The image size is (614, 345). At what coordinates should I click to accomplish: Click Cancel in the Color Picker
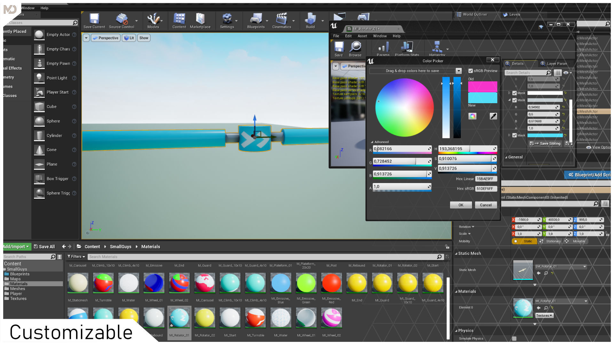pyautogui.click(x=485, y=205)
